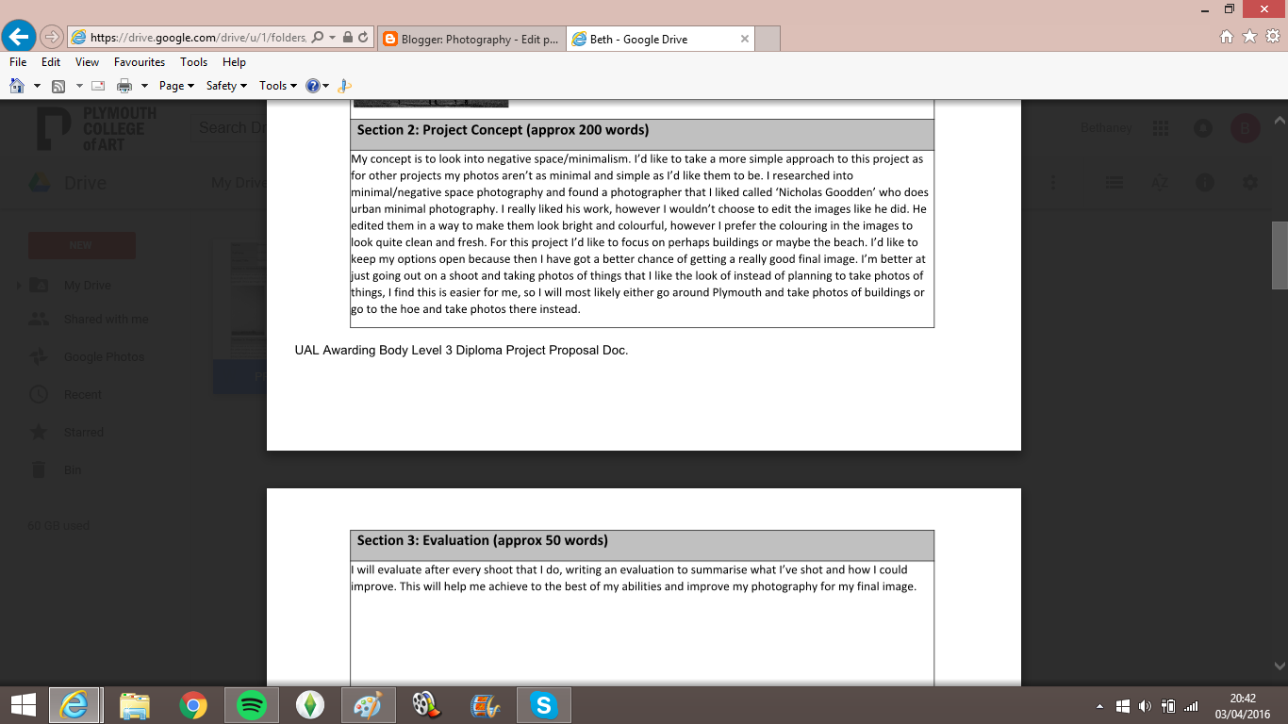Expand the Print options dropdown arrow
The height and width of the screenshot is (724, 1288).
pos(144,86)
